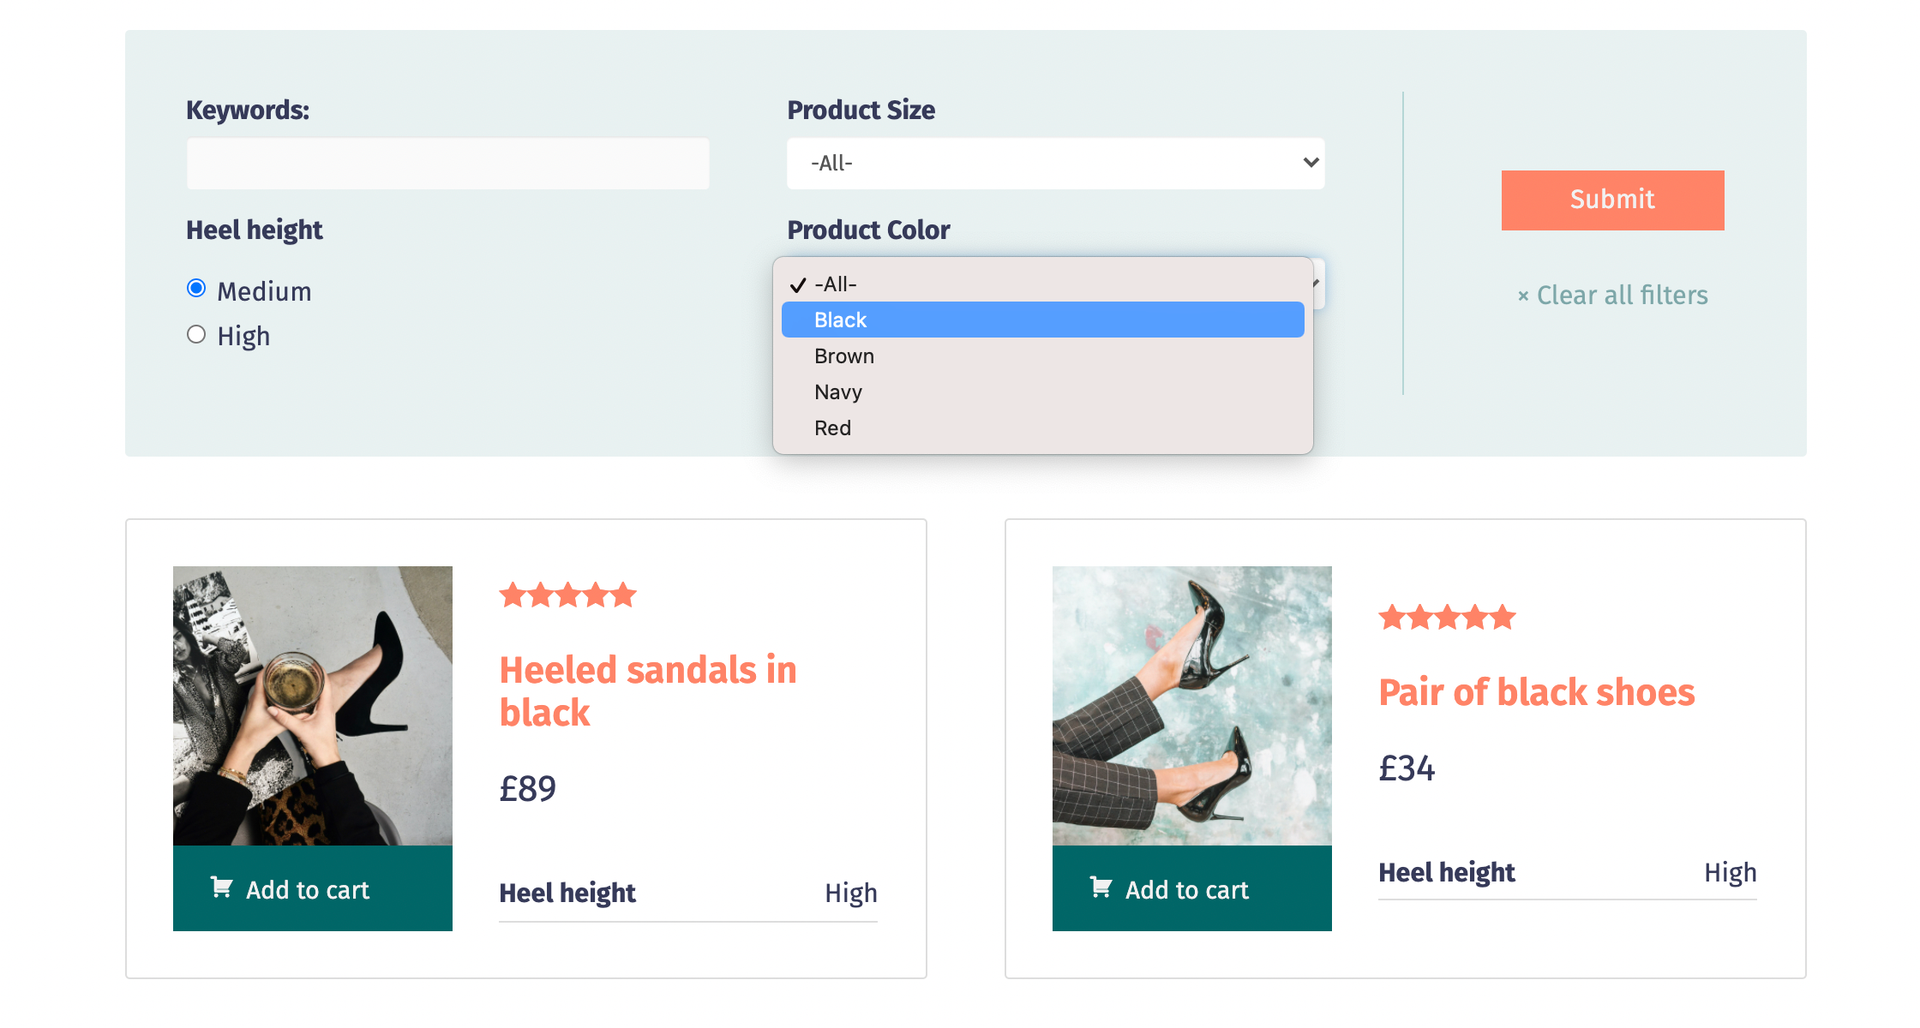Pick Navy in Product Color options
The width and height of the screenshot is (1920, 1028).
838,391
